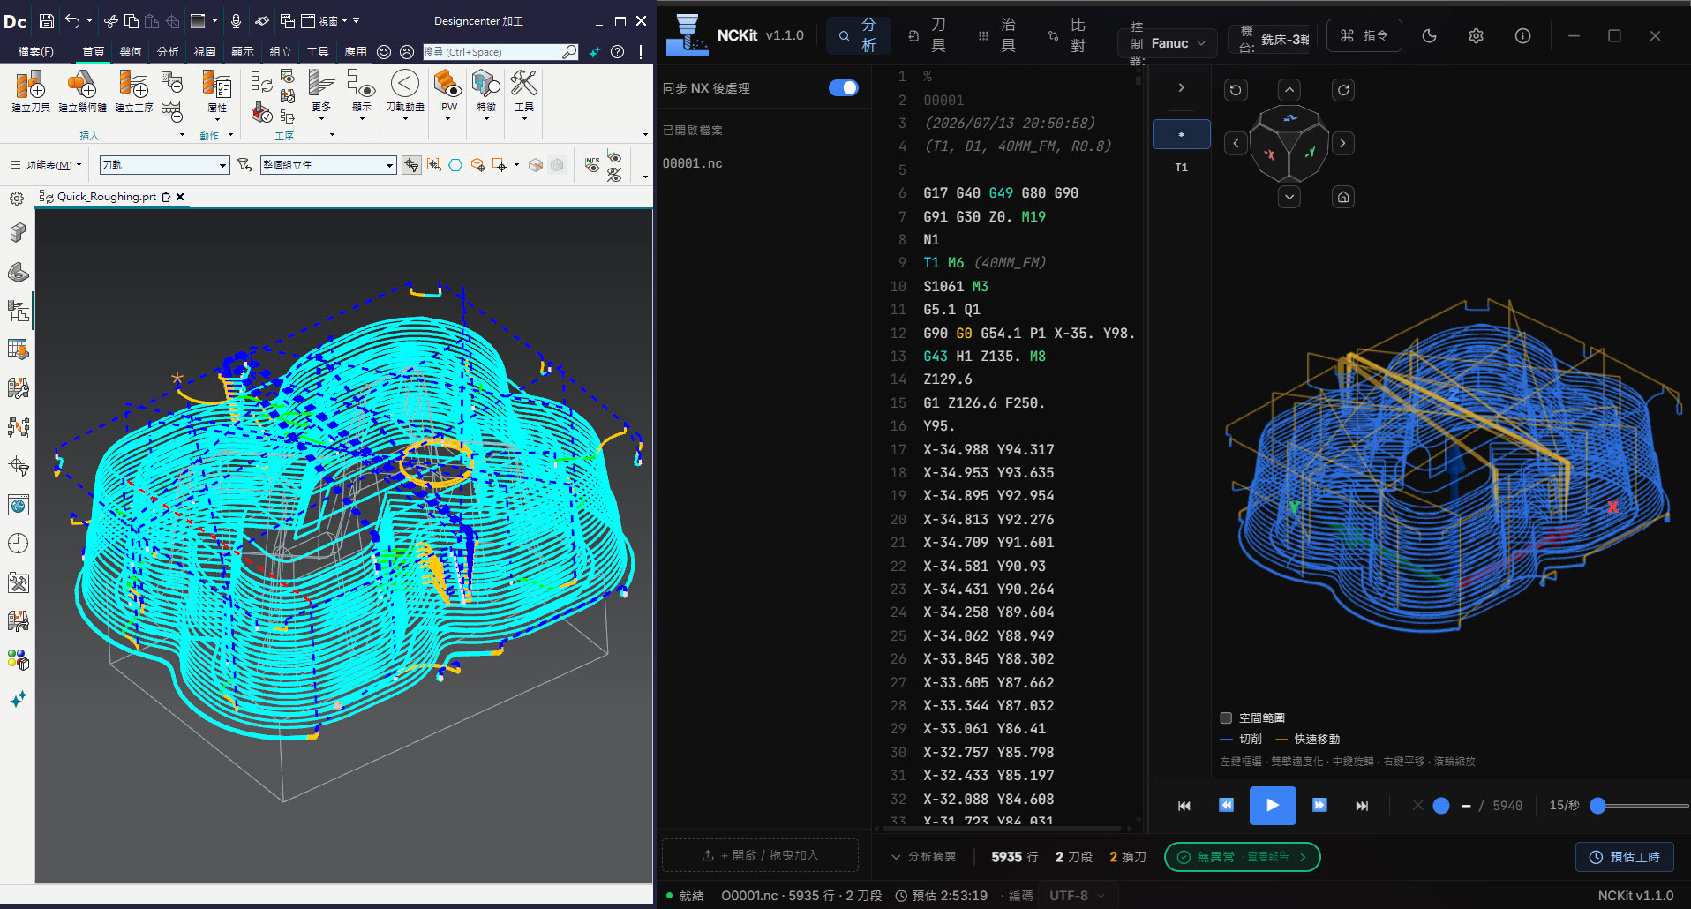Open help question mark in Designcenter
The height and width of the screenshot is (909, 1691).
coord(618,52)
